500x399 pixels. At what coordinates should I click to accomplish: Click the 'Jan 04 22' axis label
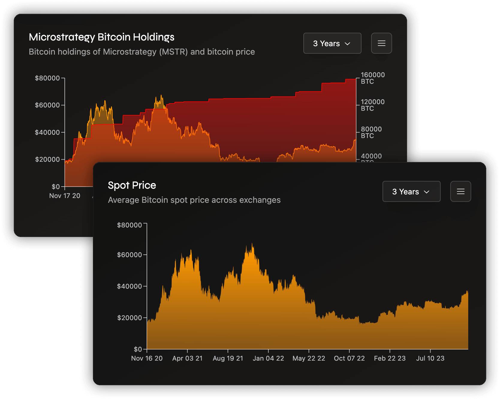click(x=268, y=358)
